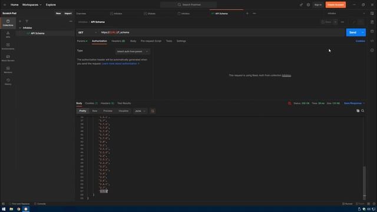Switch to the Authorization tab
Viewport: 377px width, 212px height.
[x=100, y=41]
